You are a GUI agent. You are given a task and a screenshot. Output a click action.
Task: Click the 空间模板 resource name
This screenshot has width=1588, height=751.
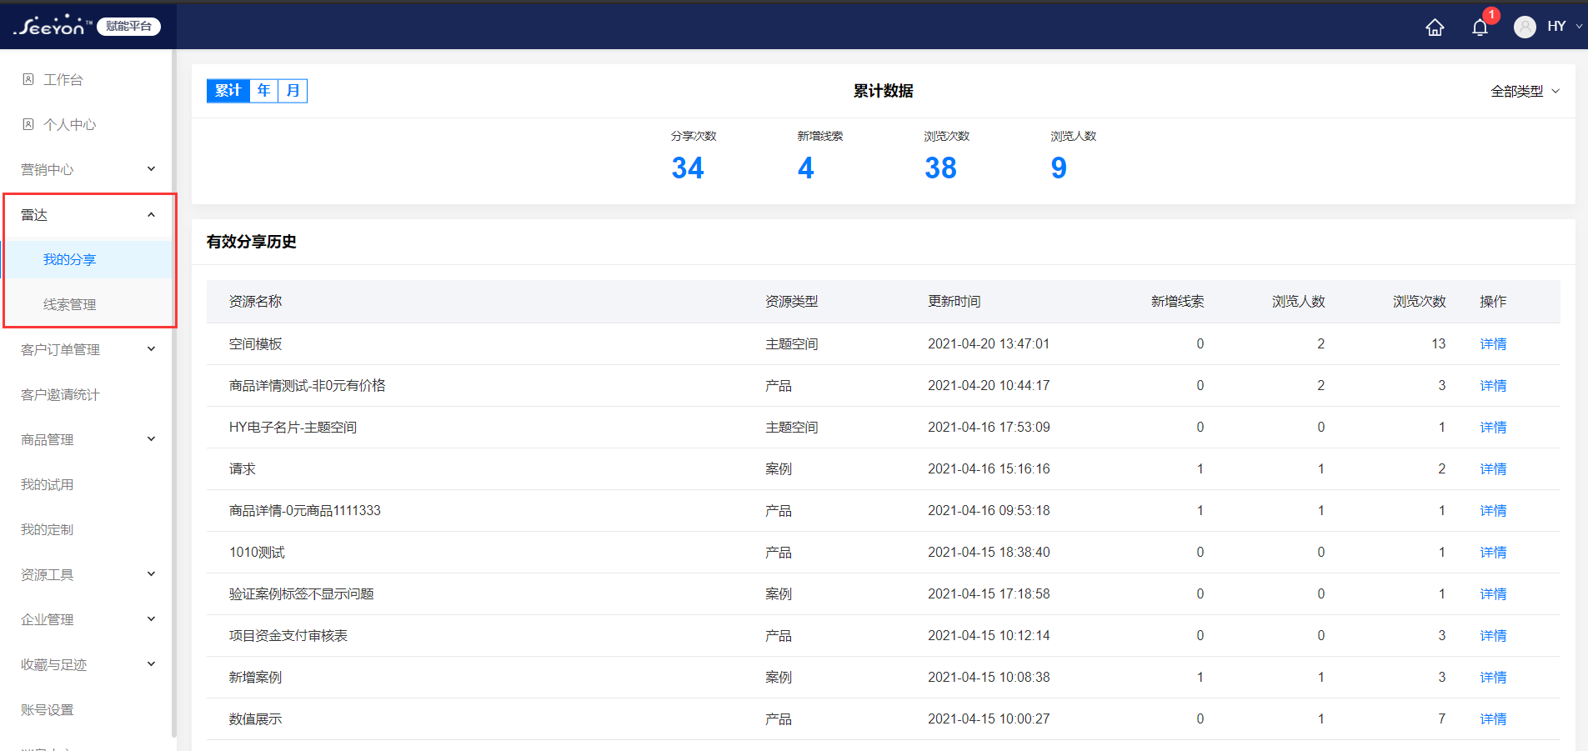coord(255,343)
